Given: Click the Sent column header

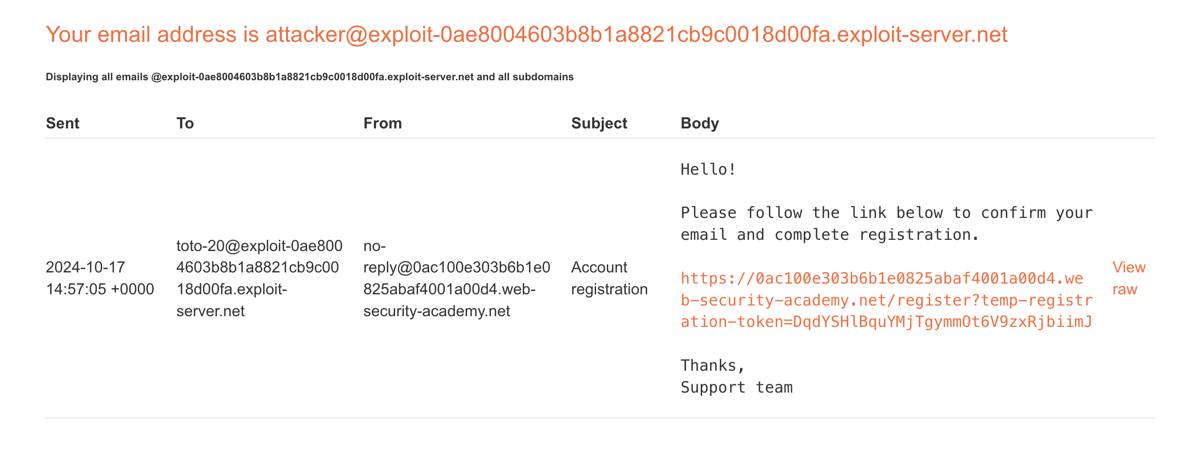Looking at the screenshot, I should click(62, 123).
